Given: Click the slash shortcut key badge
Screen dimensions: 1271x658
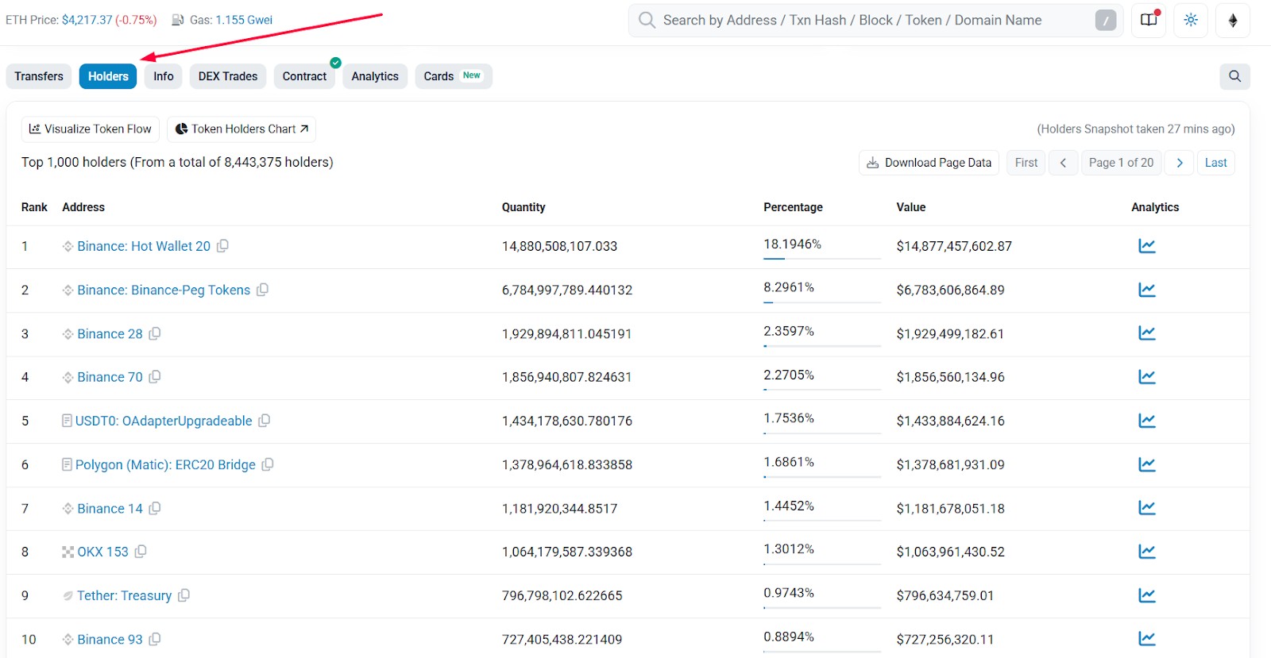Looking at the screenshot, I should [1105, 20].
